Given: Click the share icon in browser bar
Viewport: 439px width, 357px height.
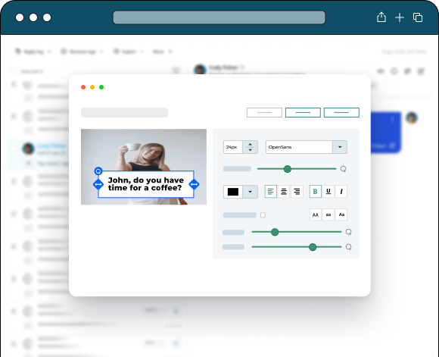Looking at the screenshot, I should click(x=381, y=17).
